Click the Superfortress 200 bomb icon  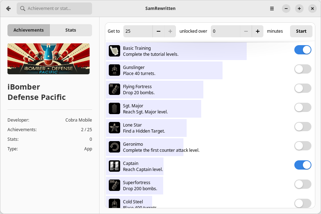tap(114, 185)
